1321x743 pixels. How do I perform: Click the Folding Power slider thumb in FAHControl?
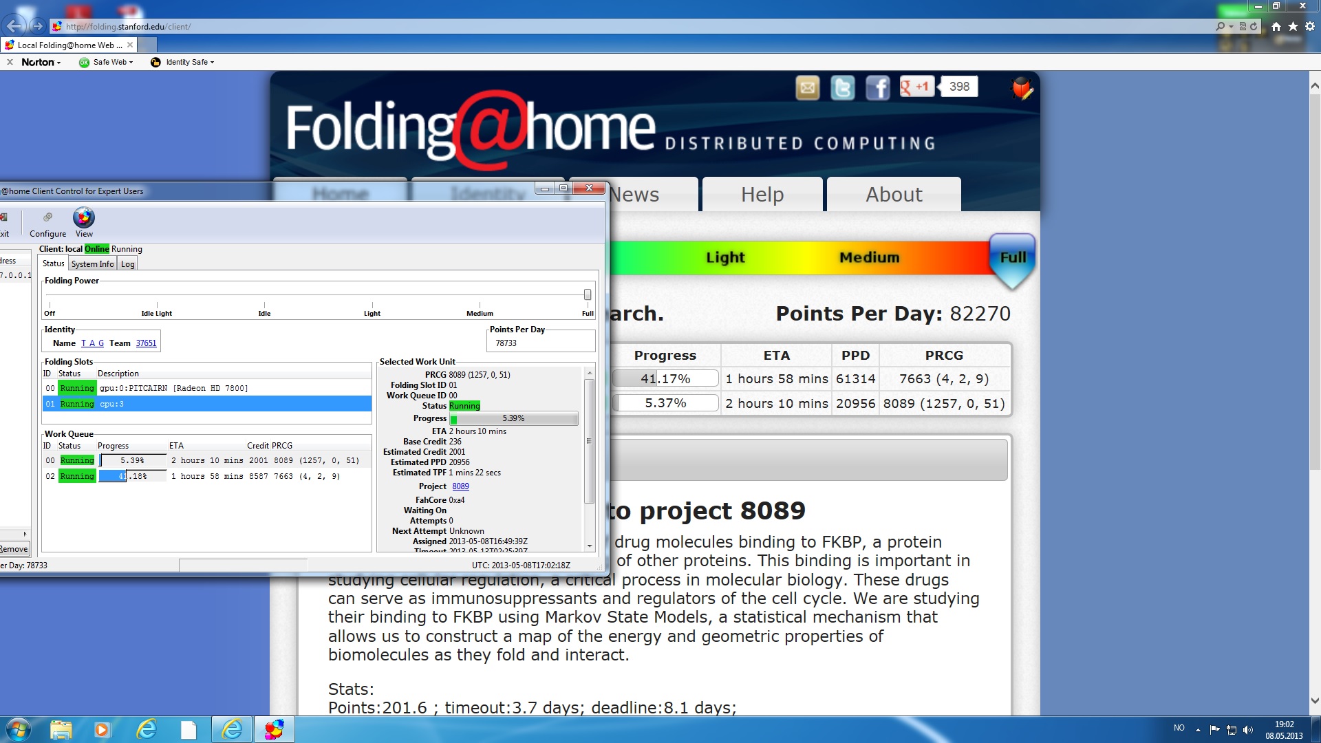(x=588, y=294)
